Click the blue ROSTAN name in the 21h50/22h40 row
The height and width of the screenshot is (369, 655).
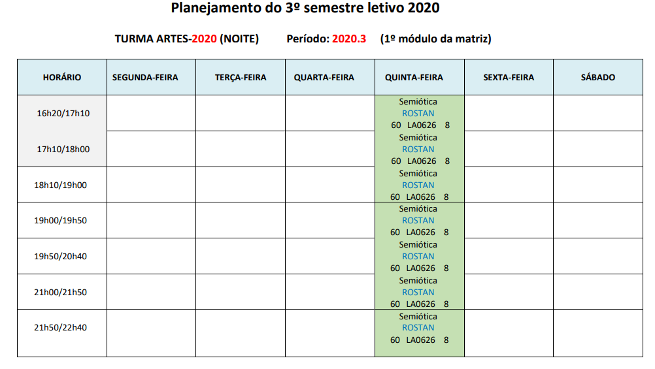click(418, 328)
